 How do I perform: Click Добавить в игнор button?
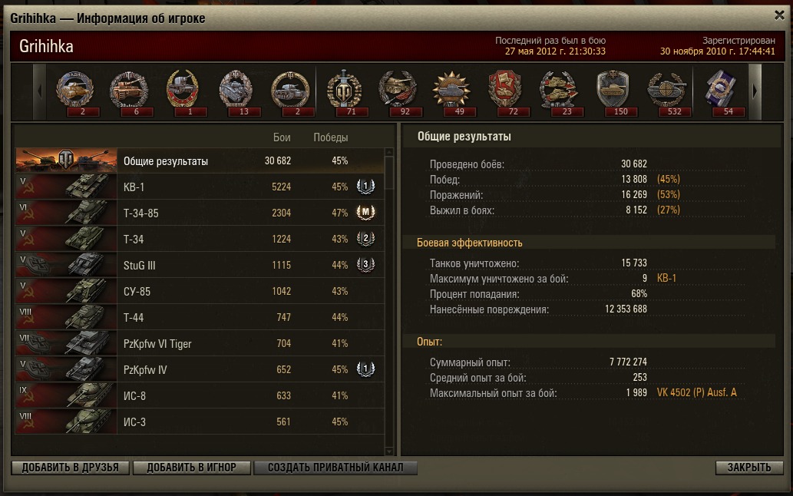[x=192, y=468]
